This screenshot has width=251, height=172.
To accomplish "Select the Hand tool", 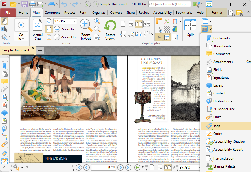I will pyautogui.click(x=5, y=21).
